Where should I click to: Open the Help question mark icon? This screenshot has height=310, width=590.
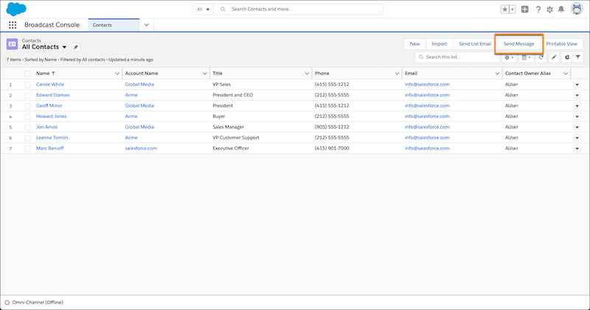point(538,10)
